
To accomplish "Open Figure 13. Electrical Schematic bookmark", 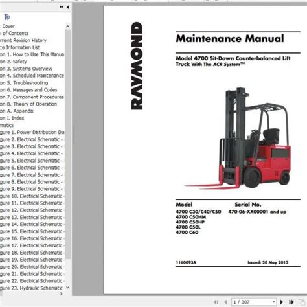I will pos(32,217).
